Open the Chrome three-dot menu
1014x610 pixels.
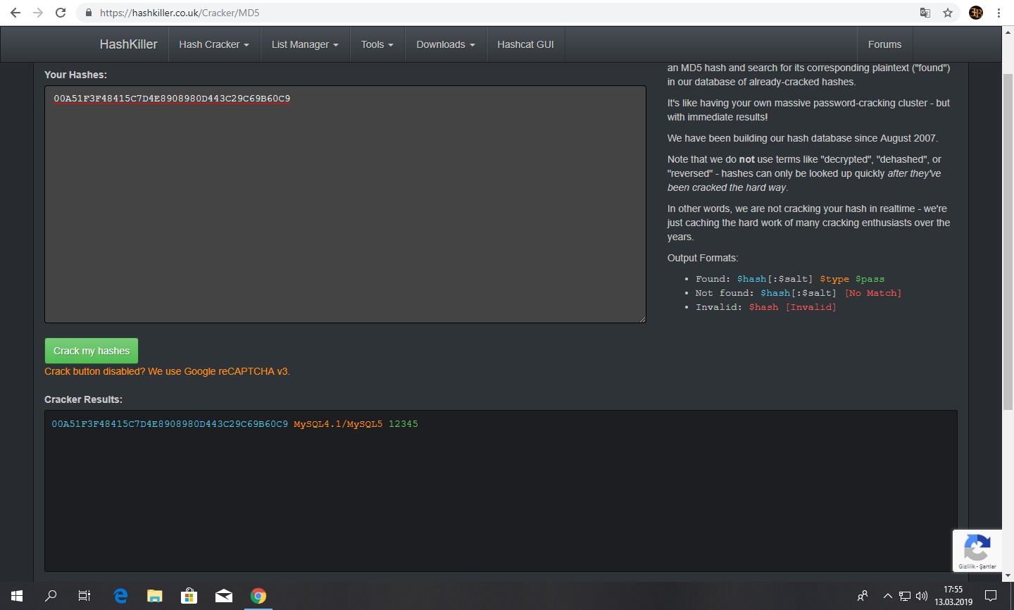[999, 13]
